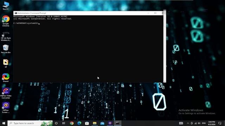Screen dimensions: 225x126
Task: Open HP Ink Tank Wireless shortcut
Action: point(6,36)
